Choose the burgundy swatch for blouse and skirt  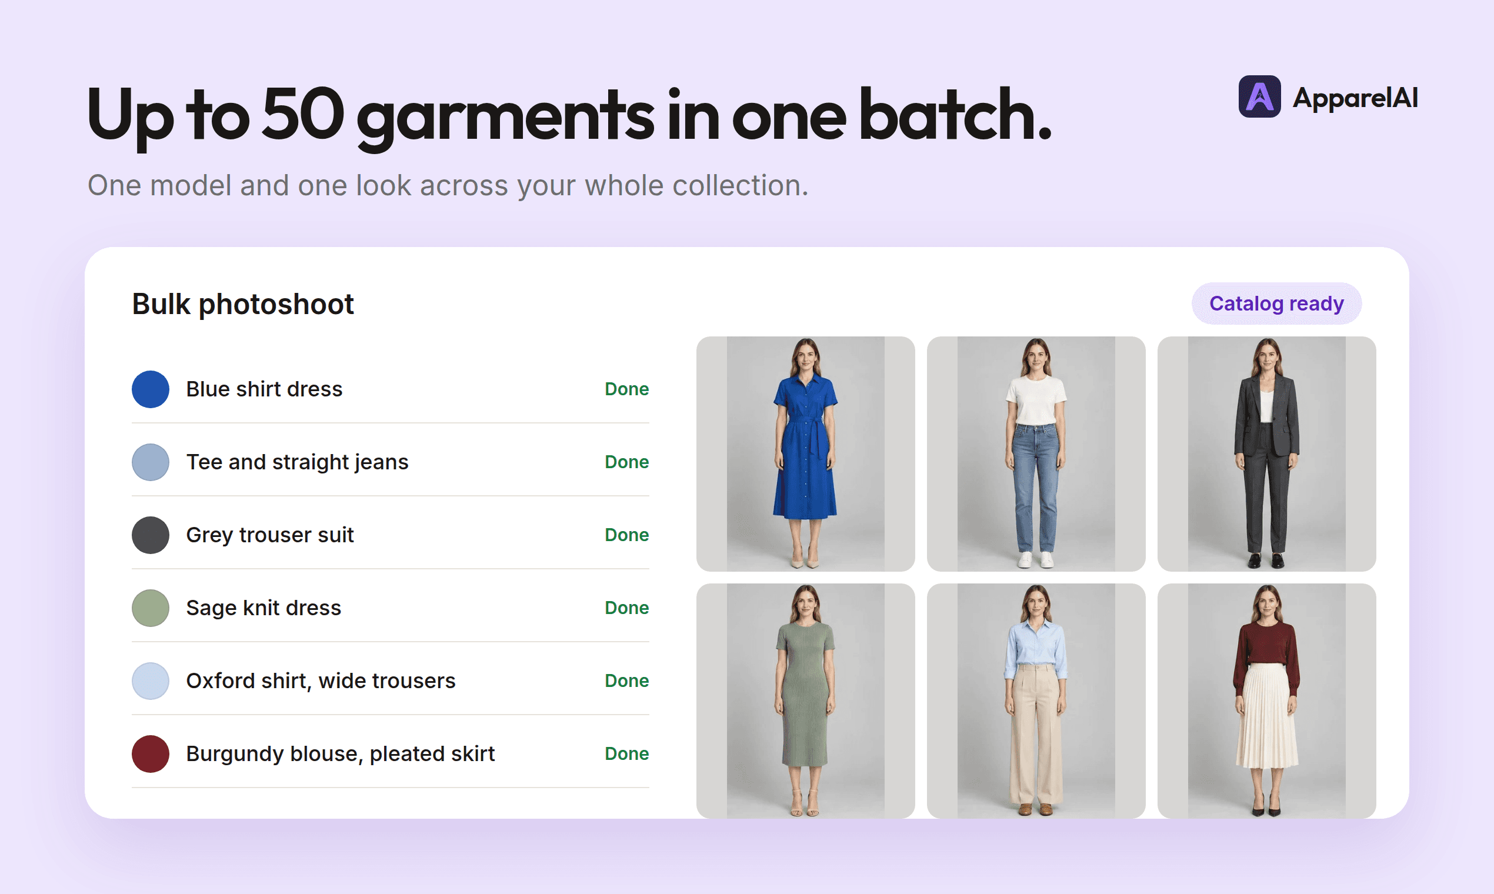click(151, 753)
